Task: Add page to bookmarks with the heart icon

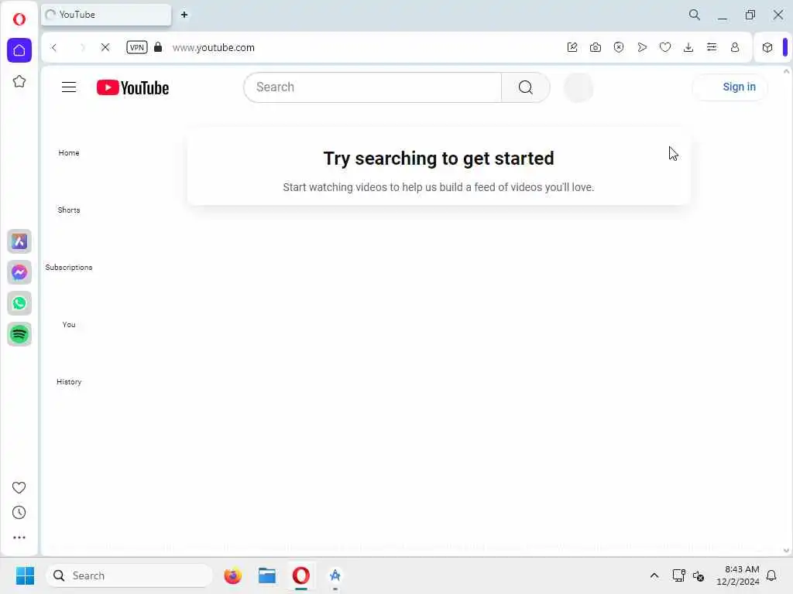Action: [x=665, y=47]
